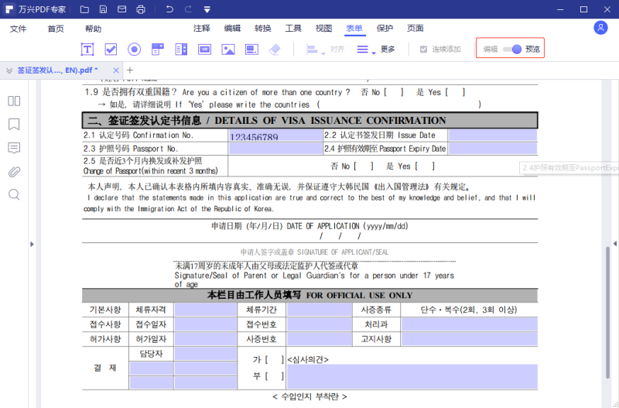Click the 처리과 input field
The width and height of the screenshot is (619, 408).
point(470,324)
